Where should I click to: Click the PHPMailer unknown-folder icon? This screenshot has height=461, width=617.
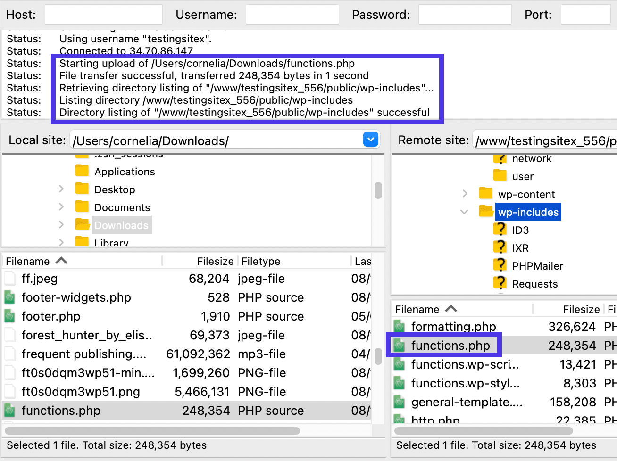click(500, 265)
